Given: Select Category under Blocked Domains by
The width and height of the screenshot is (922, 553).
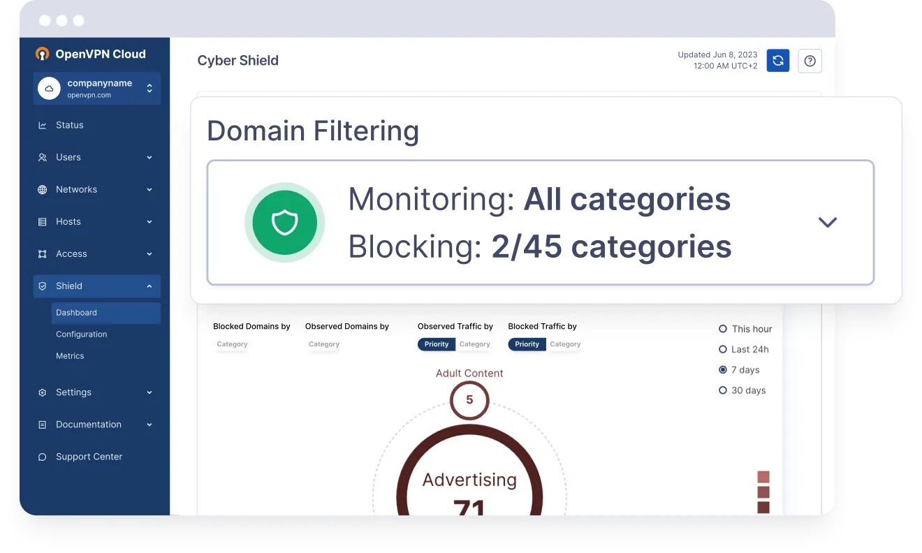Looking at the screenshot, I should point(232,344).
